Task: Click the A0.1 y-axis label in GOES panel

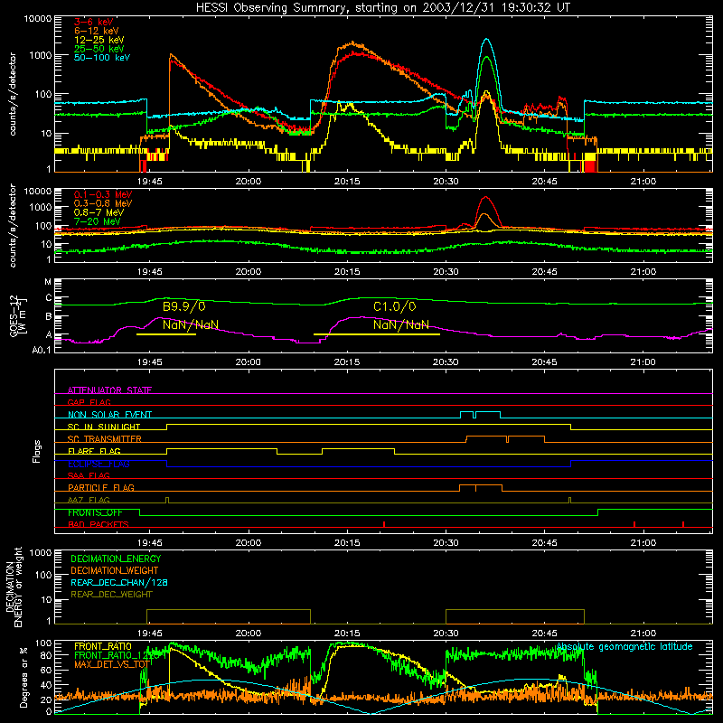Action: pyautogui.click(x=42, y=350)
